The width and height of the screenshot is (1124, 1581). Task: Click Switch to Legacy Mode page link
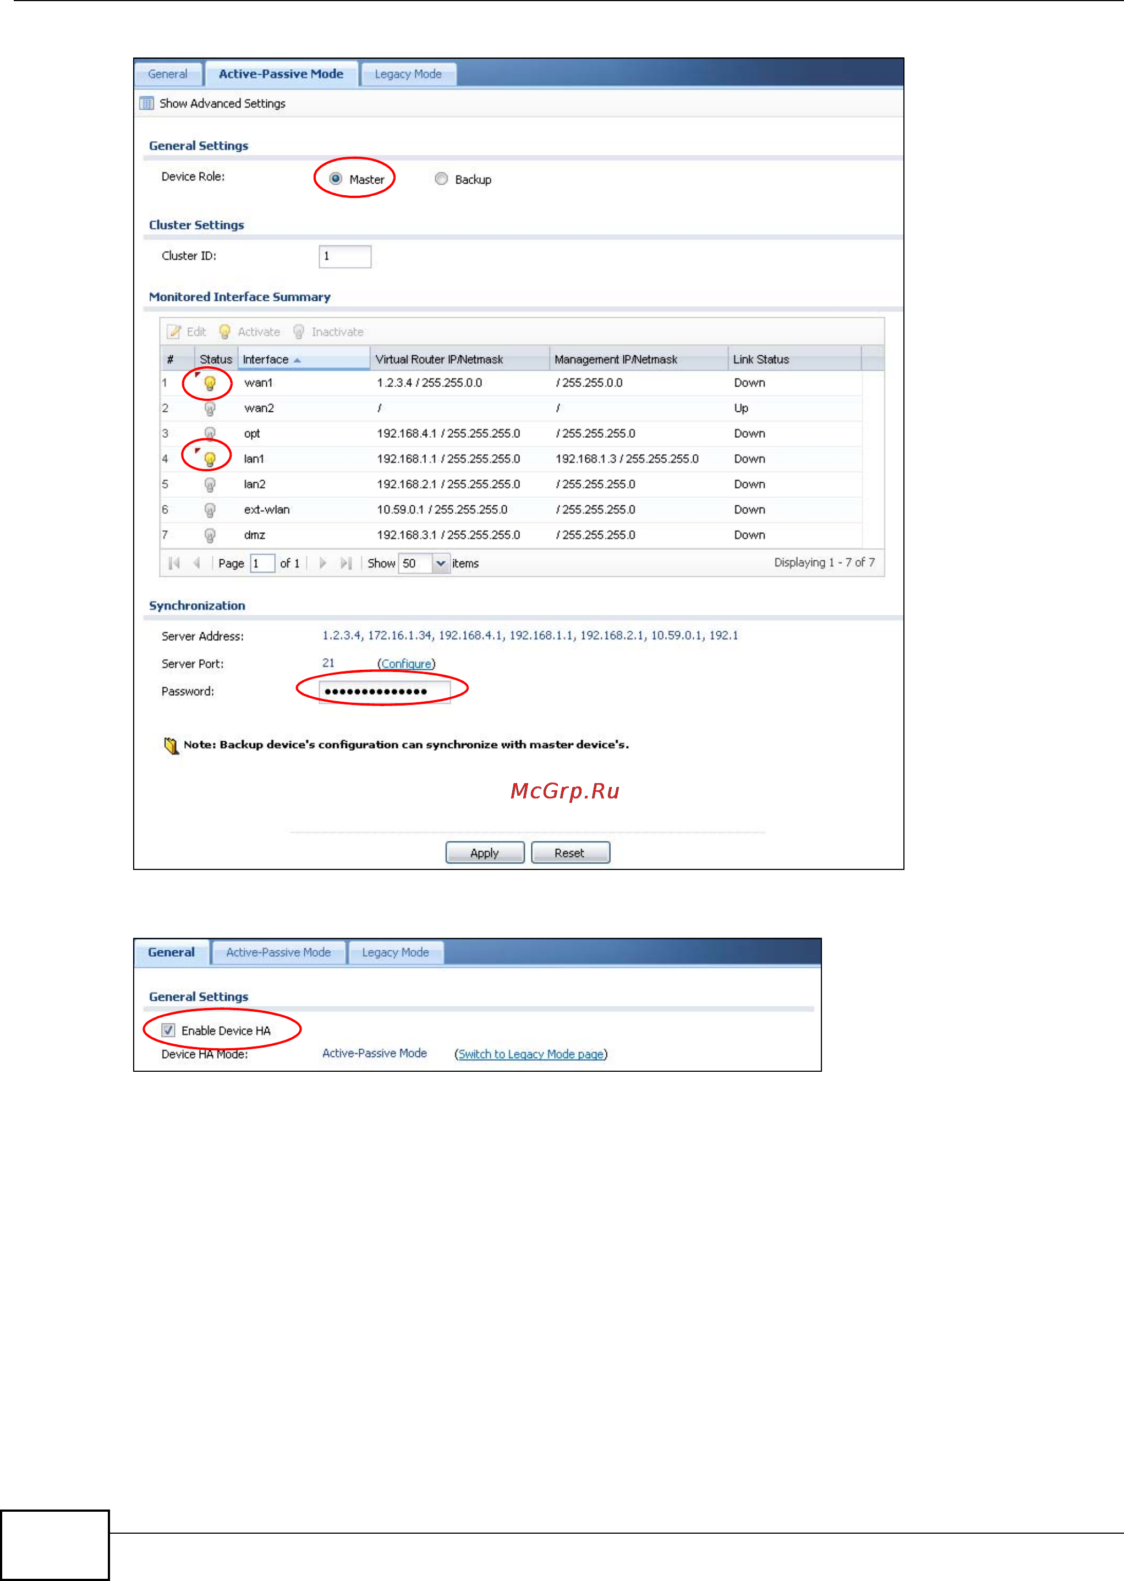click(x=531, y=1054)
